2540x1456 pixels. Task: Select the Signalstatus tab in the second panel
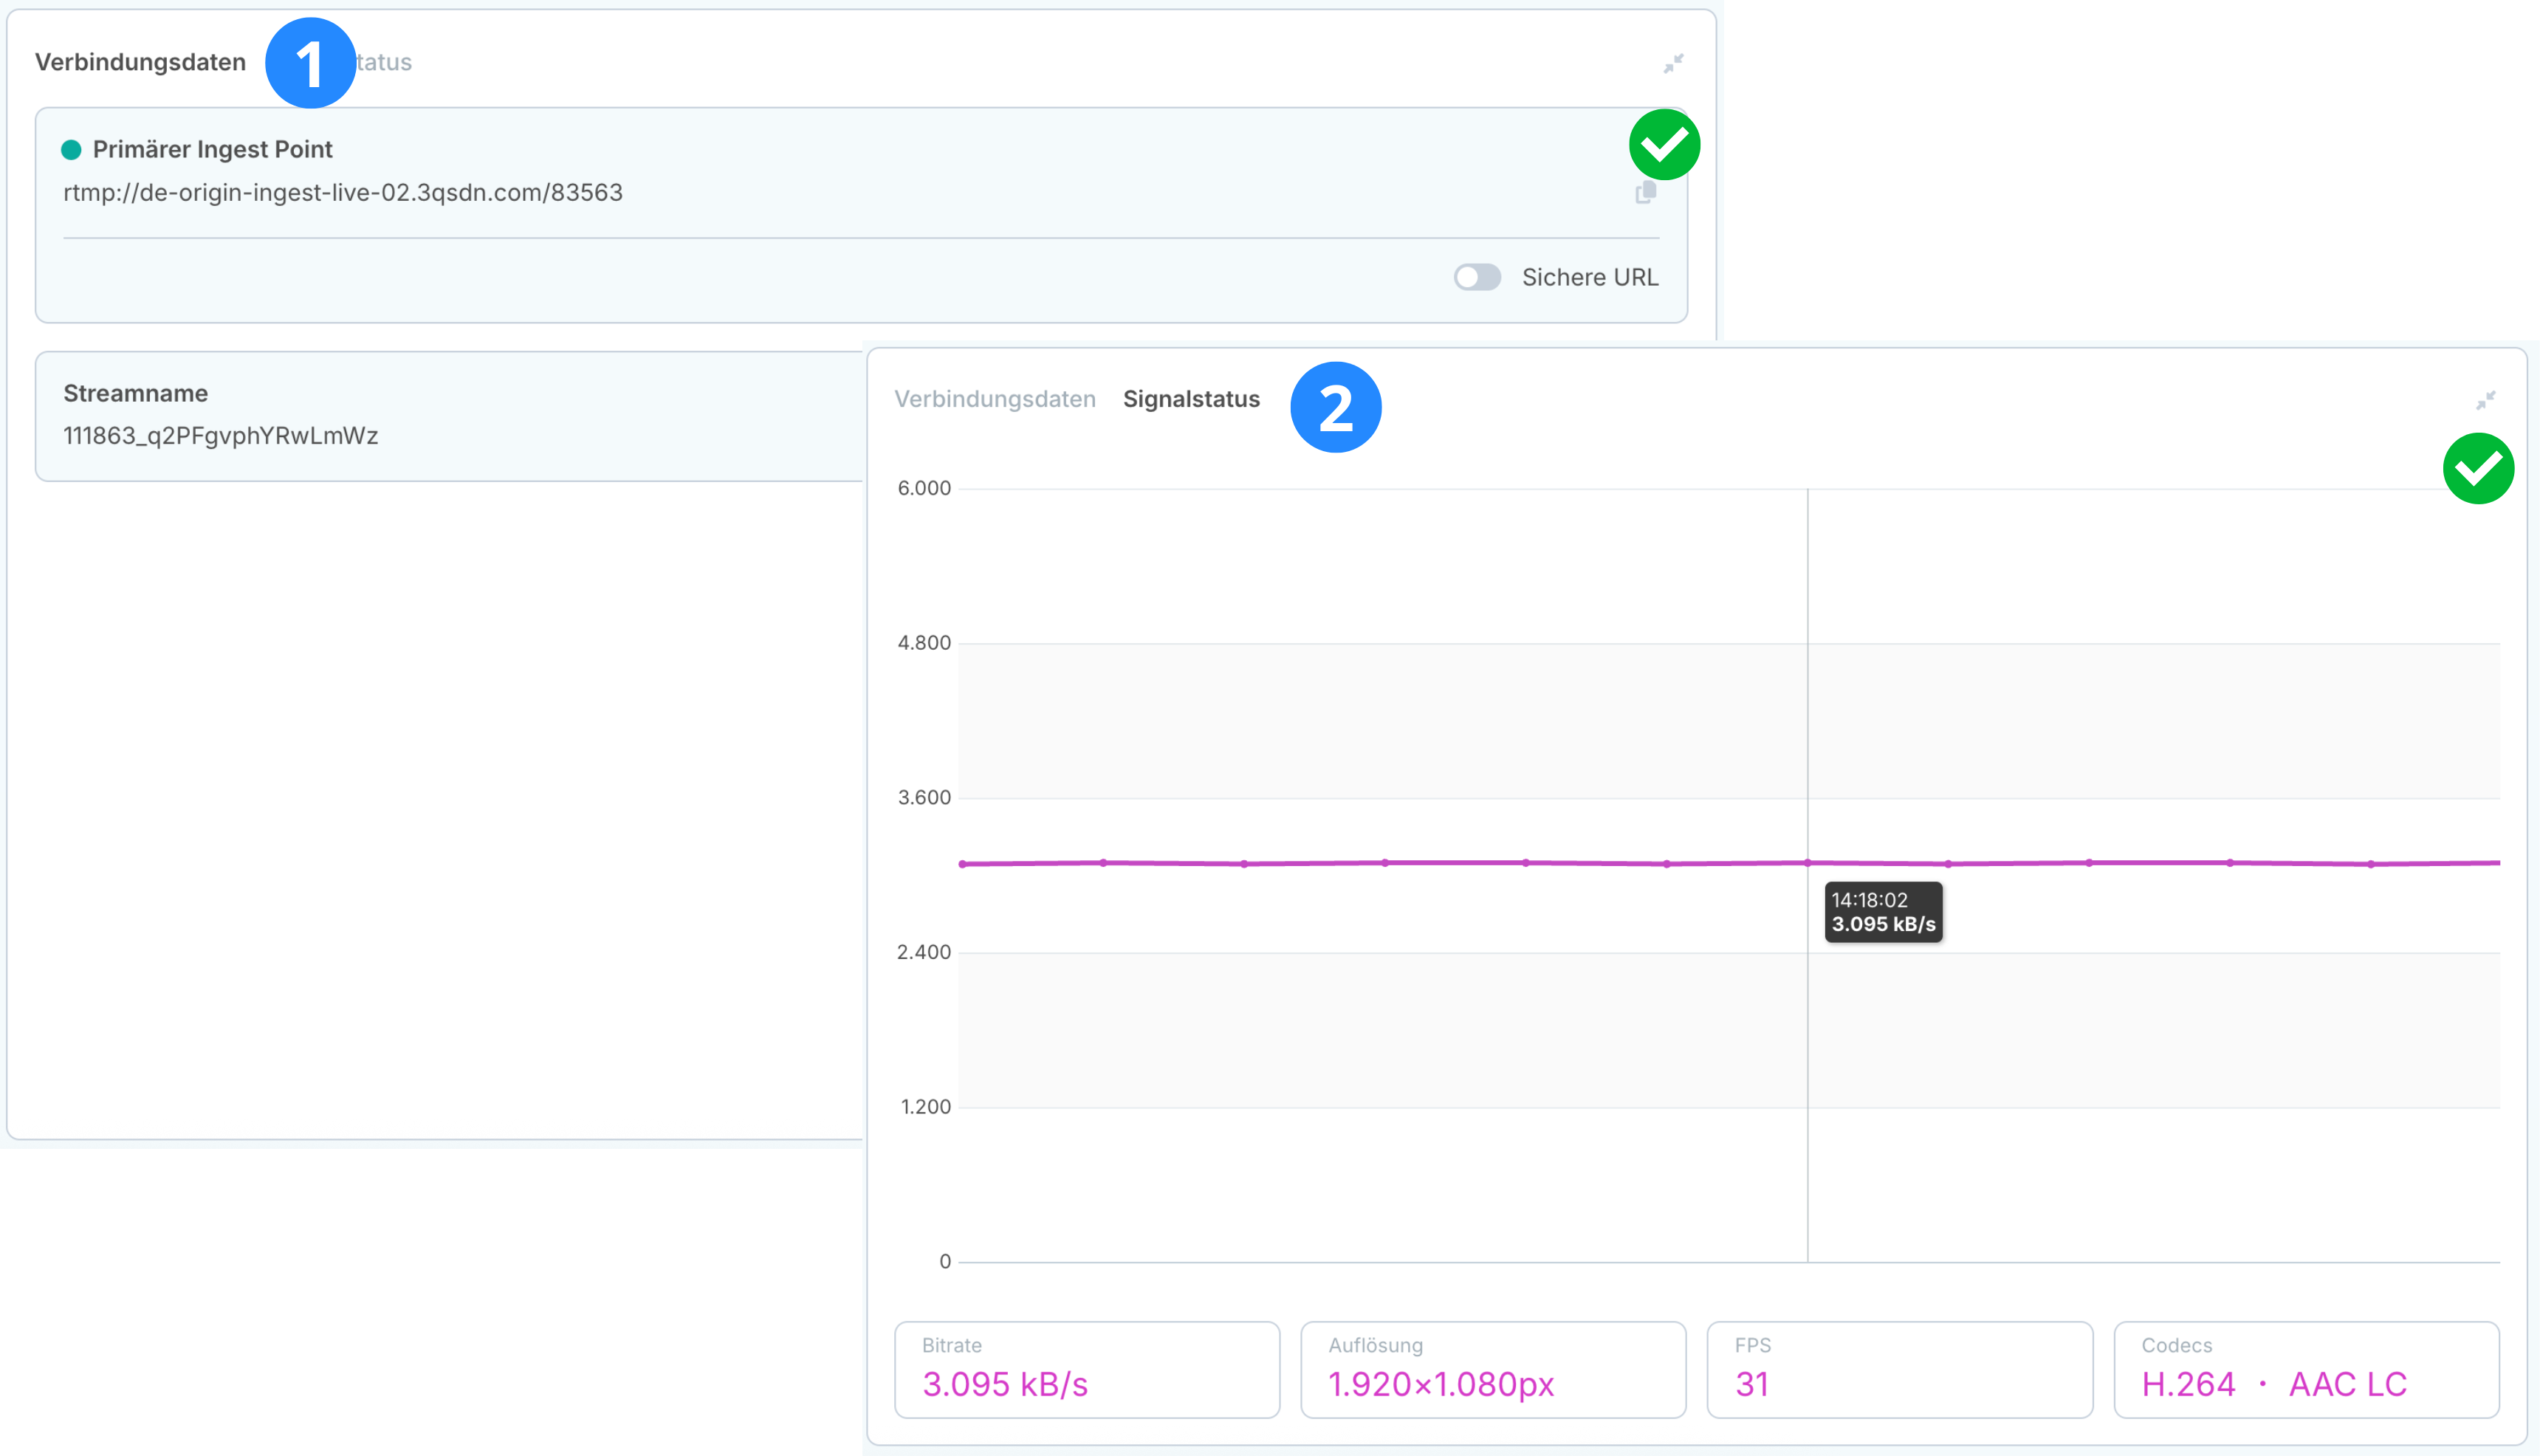1190,399
